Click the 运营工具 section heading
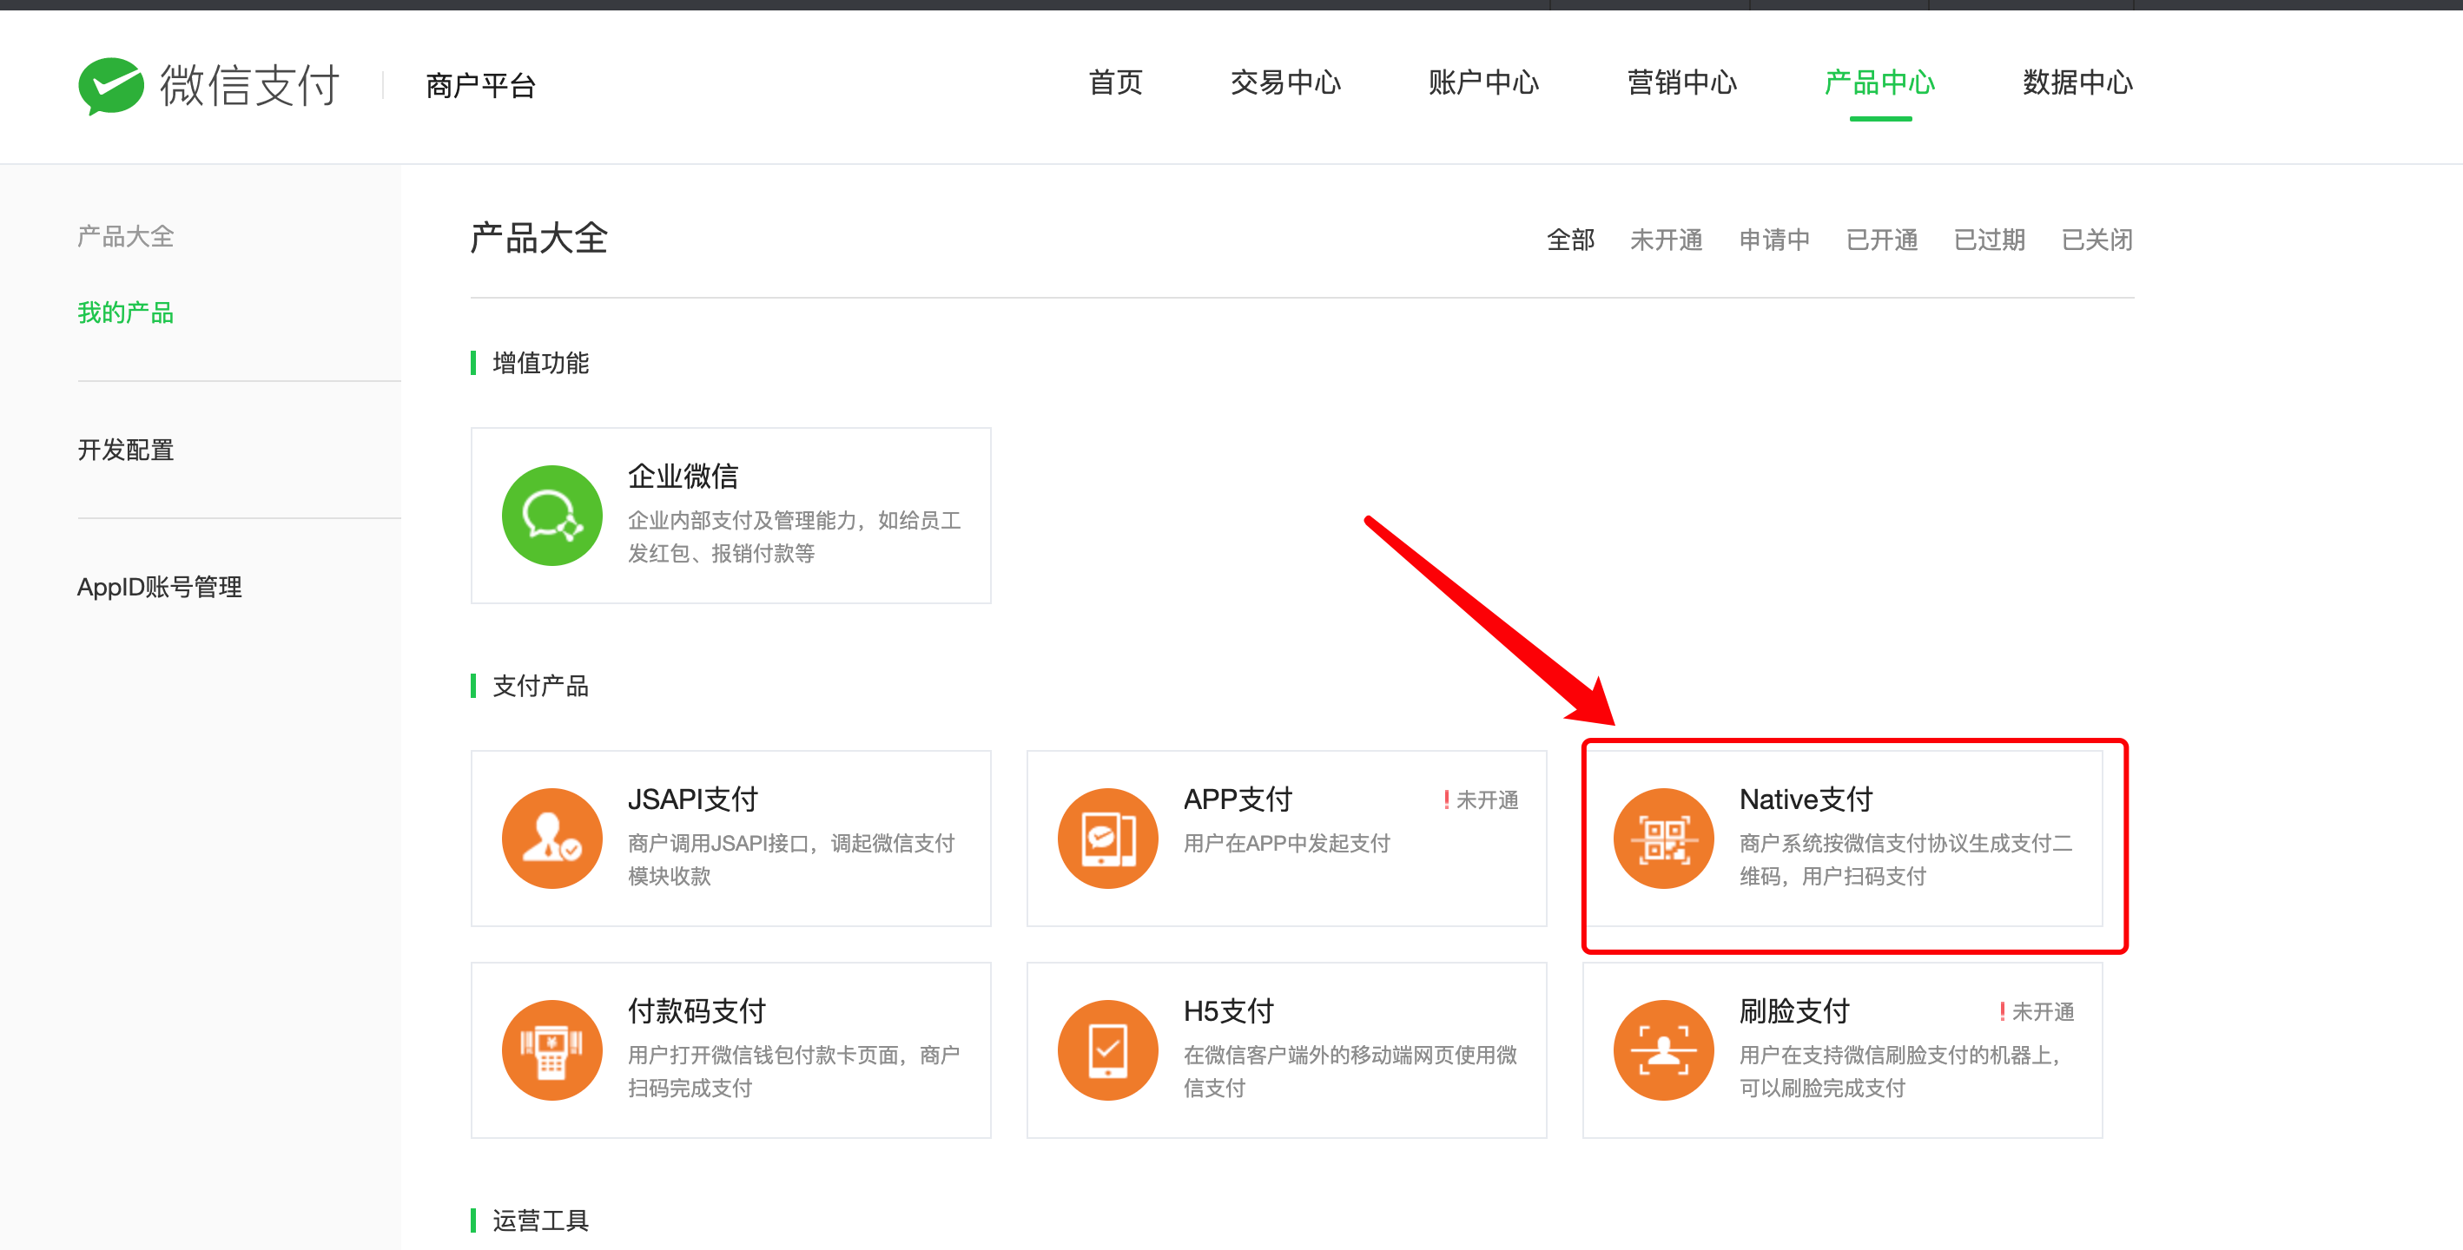The width and height of the screenshot is (2463, 1250). tap(540, 1220)
